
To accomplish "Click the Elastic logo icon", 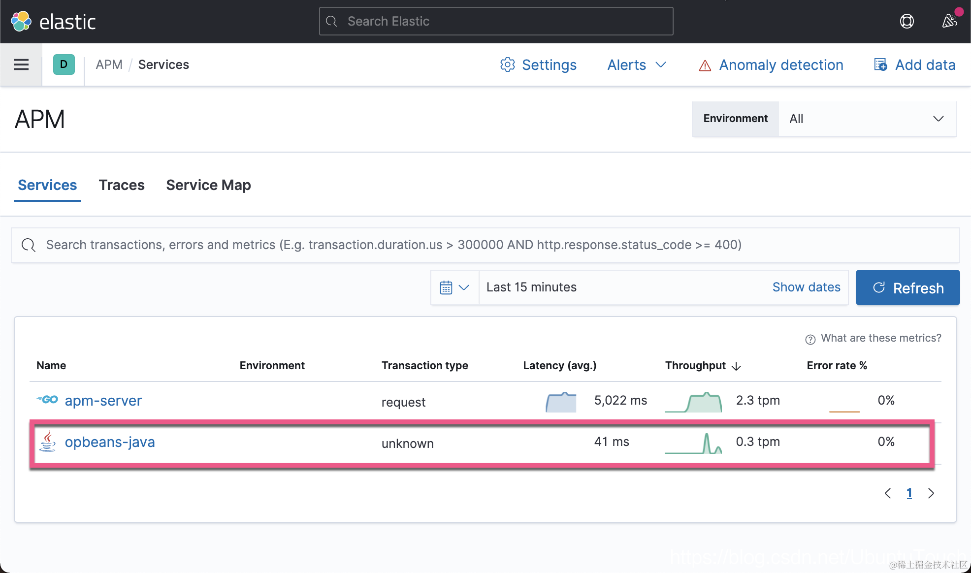I will pyautogui.click(x=21, y=21).
